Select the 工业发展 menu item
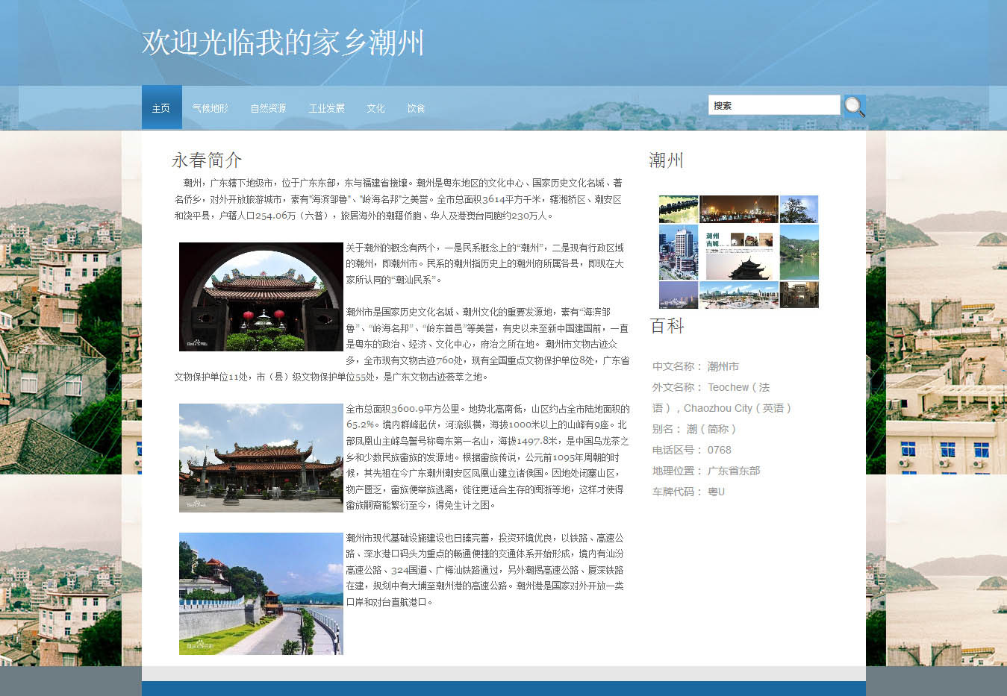Image resolution: width=1007 pixels, height=696 pixels. coord(327,108)
